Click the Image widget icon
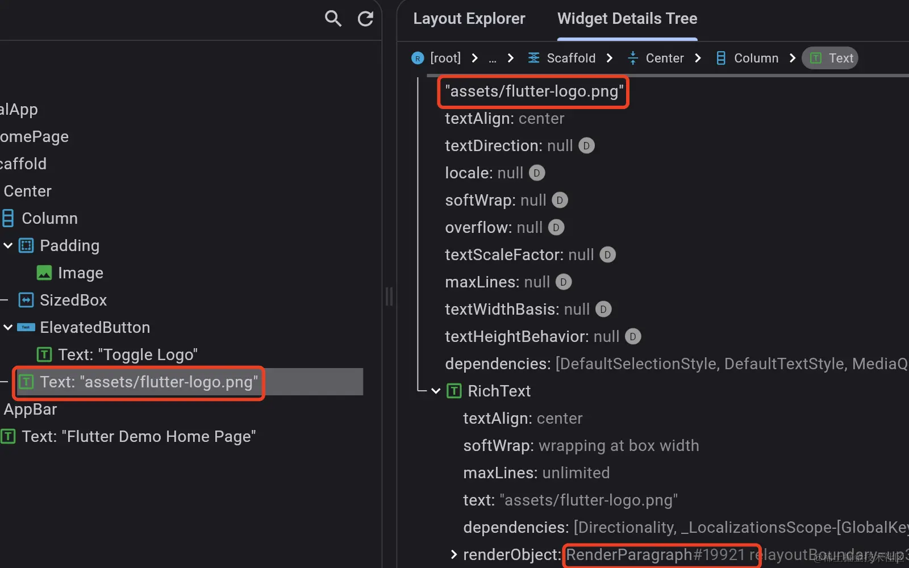The width and height of the screenshot is (909, 568). pyautogui.click(x=44, y=273)
